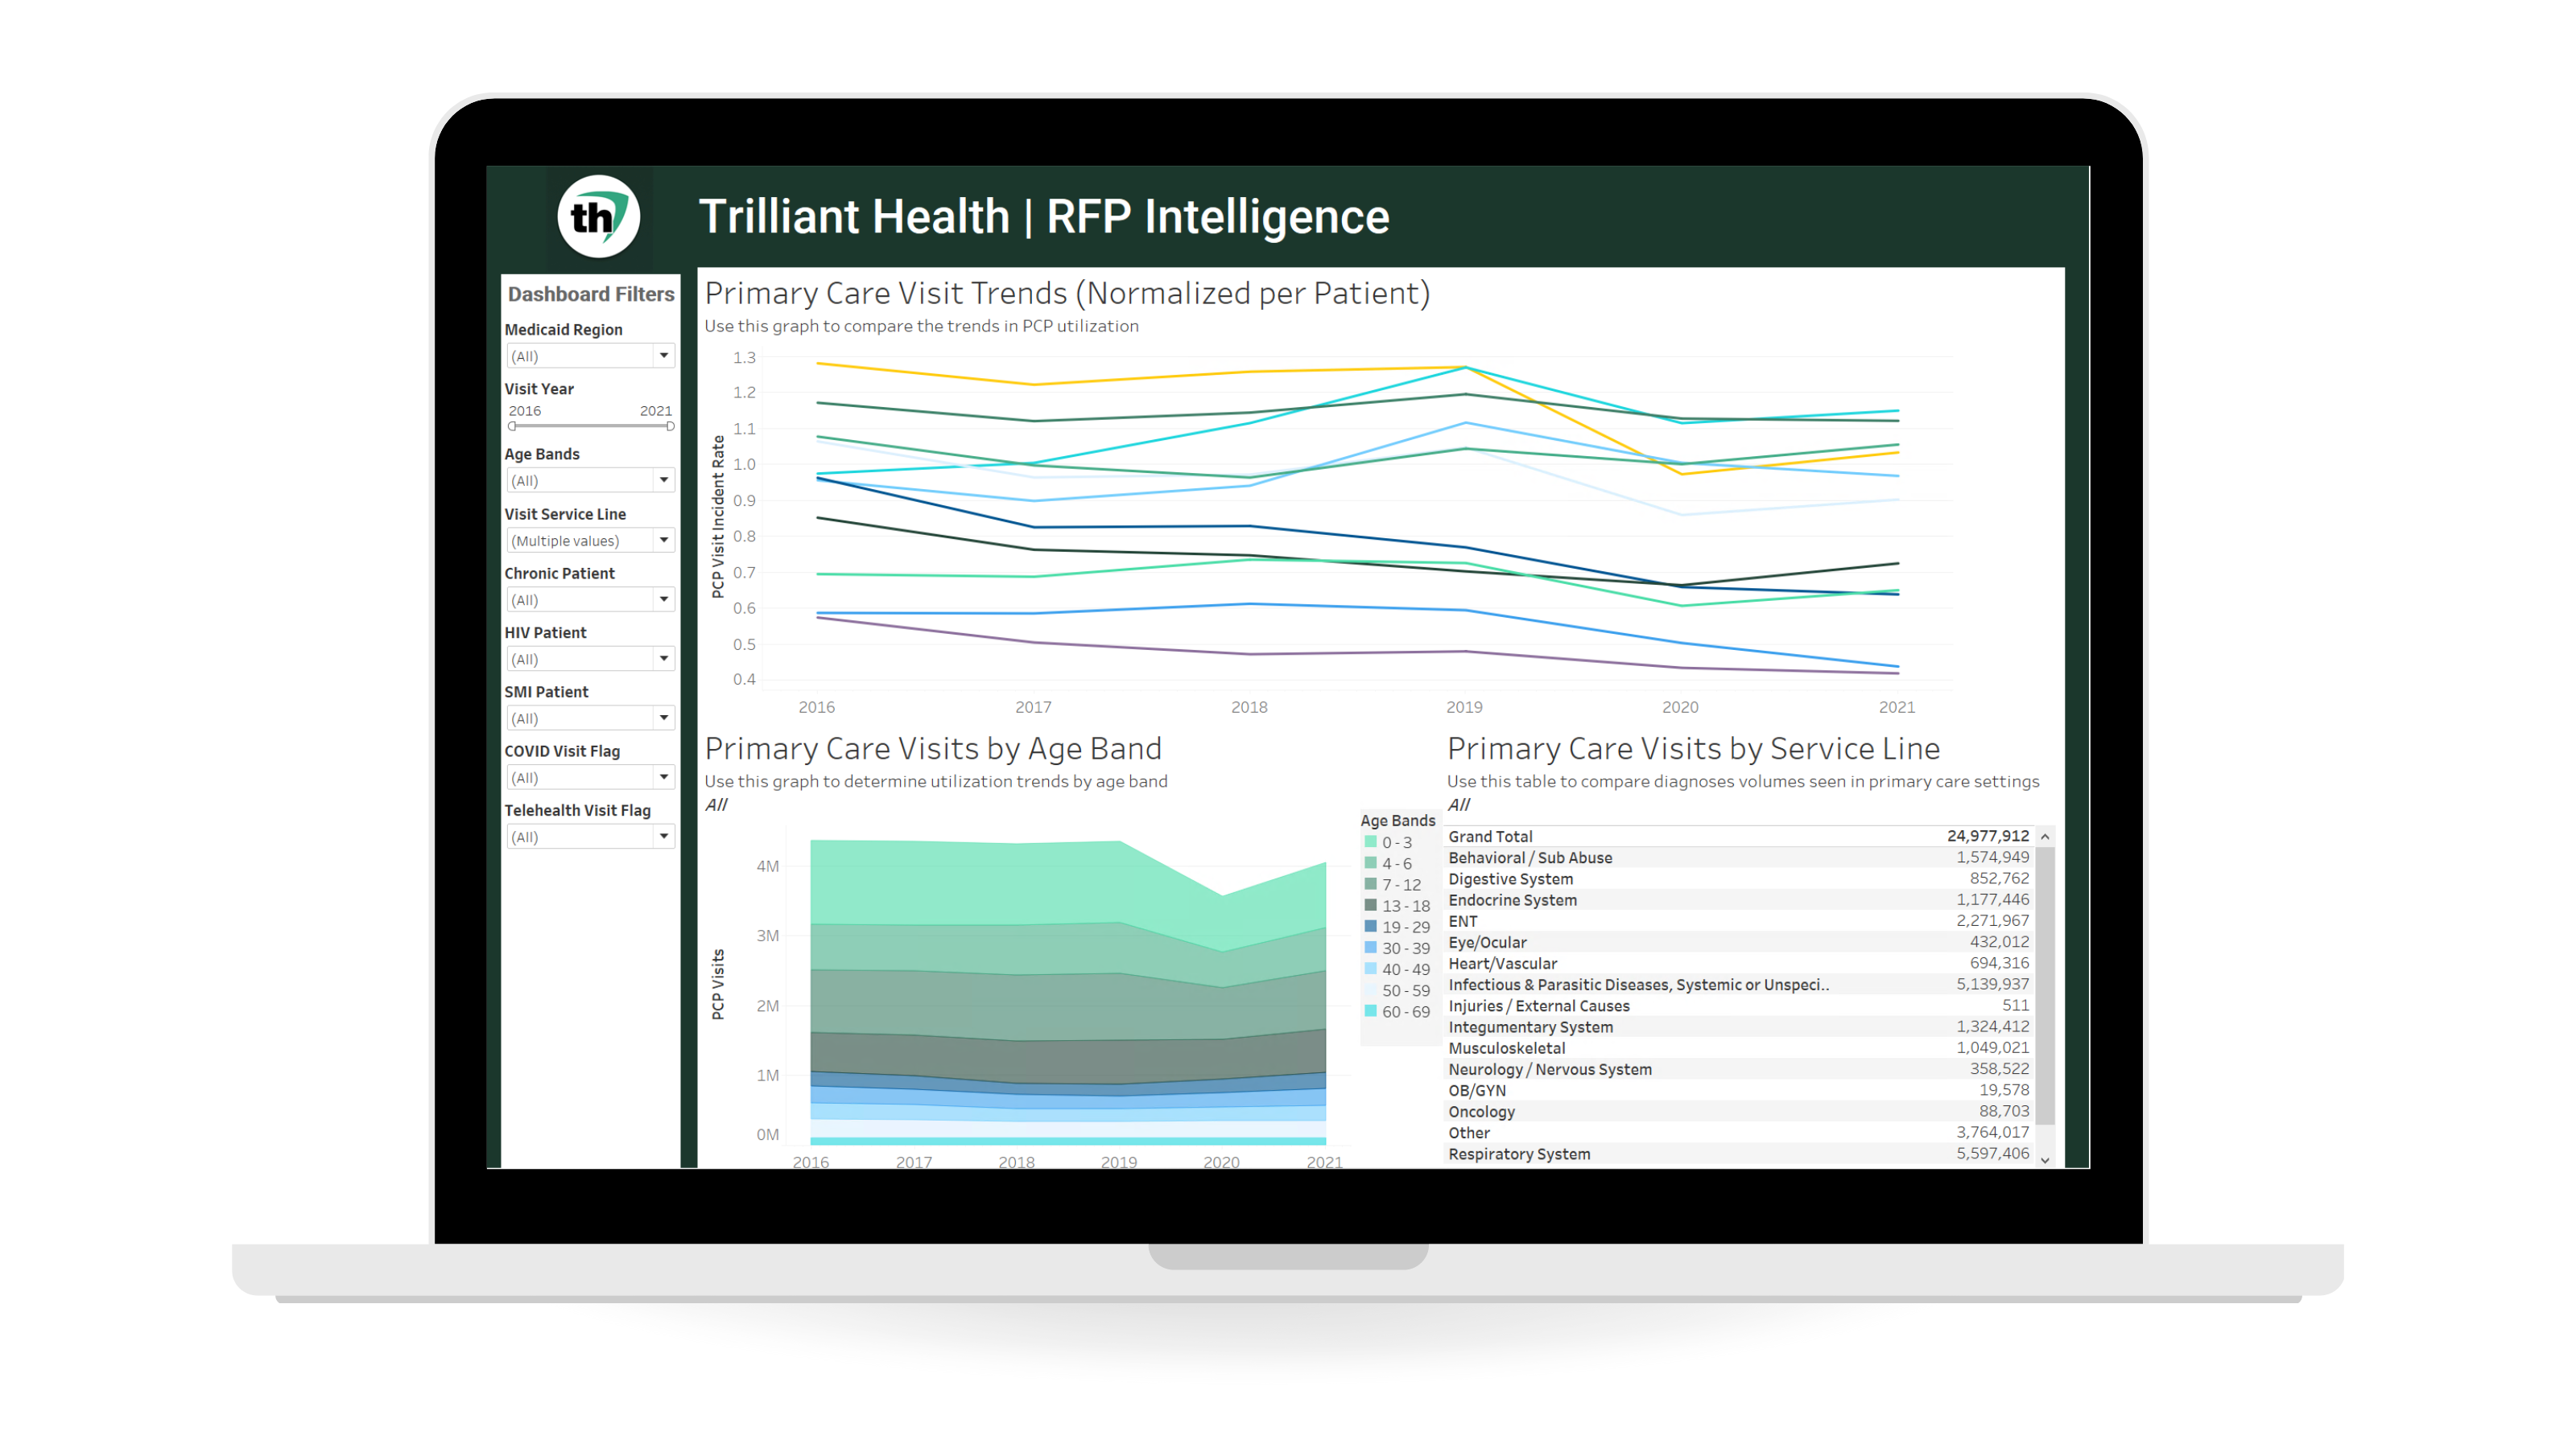The height and width of the screenshot is (1448, 2576).
Task: Click the 5,139,937 value cell
Action: [x=1993, y=985]
